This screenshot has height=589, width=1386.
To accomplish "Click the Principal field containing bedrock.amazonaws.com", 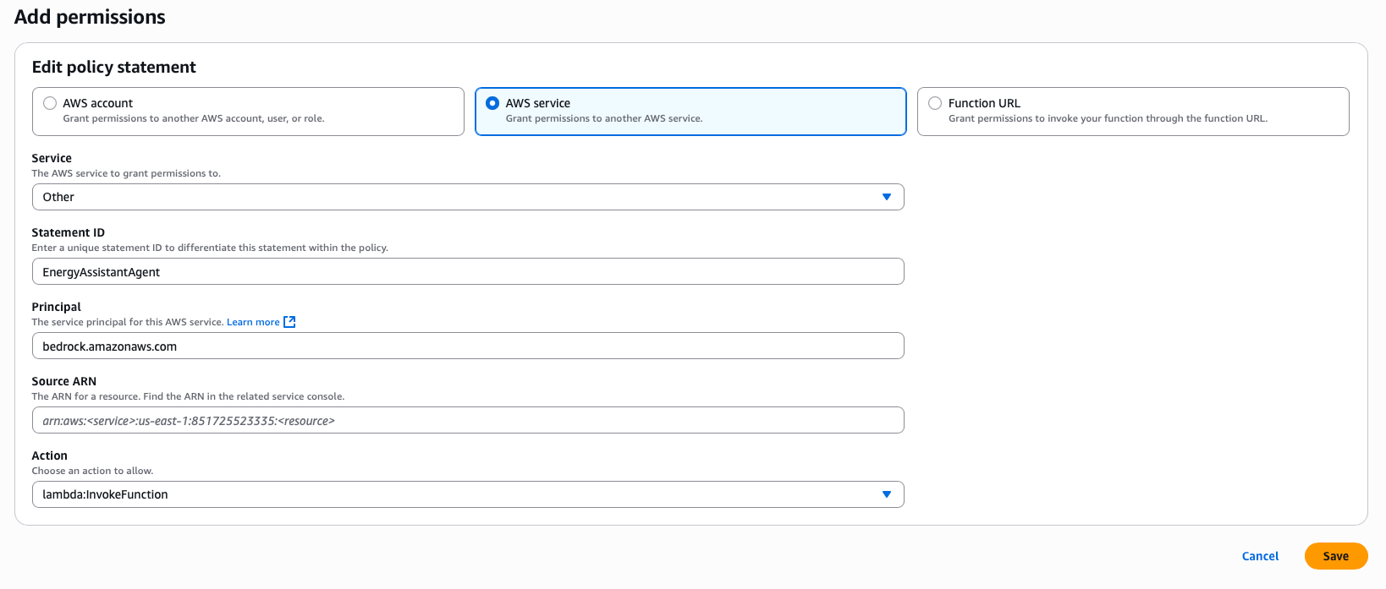I will pyautogui.click(x=467, y=346).
